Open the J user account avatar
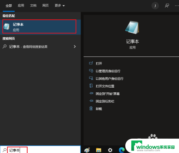179x153 pixels. [x=155, y=6]
